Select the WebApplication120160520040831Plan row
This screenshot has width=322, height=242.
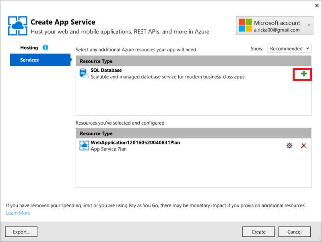[x=194, y=146]
